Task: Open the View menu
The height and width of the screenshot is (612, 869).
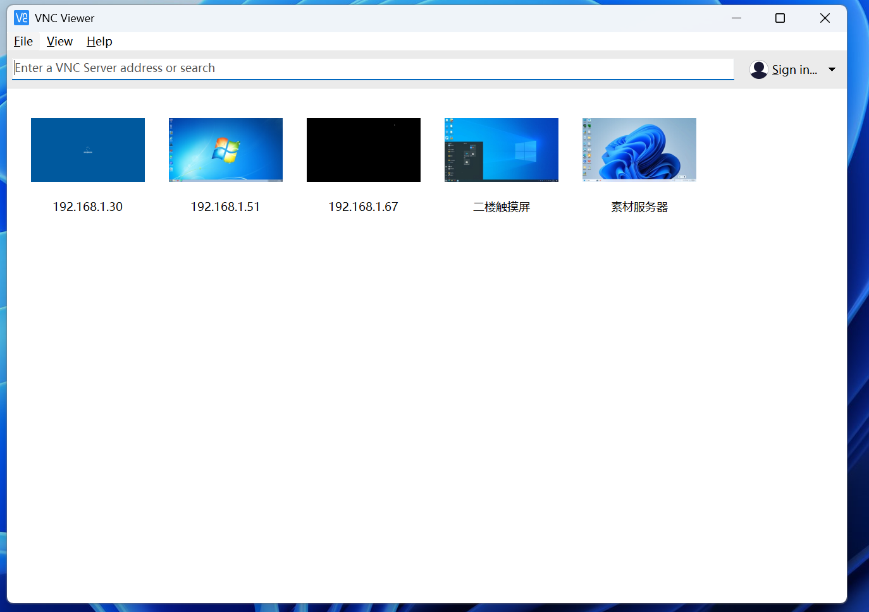Action: pyautogui.click(x=59, y=42)
